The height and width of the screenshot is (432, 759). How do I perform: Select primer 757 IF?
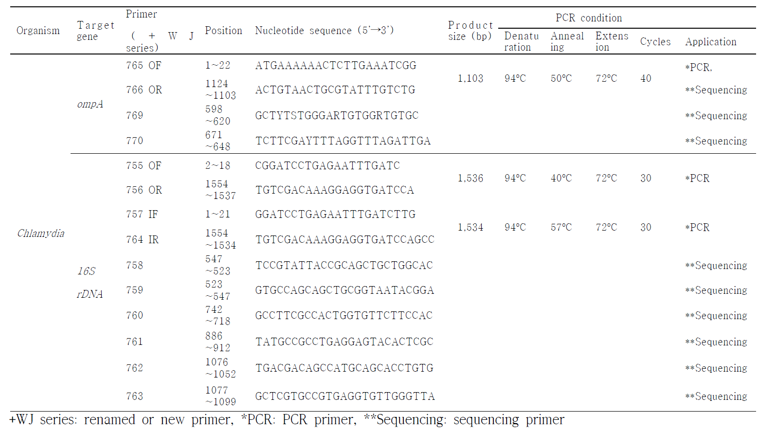142,215
